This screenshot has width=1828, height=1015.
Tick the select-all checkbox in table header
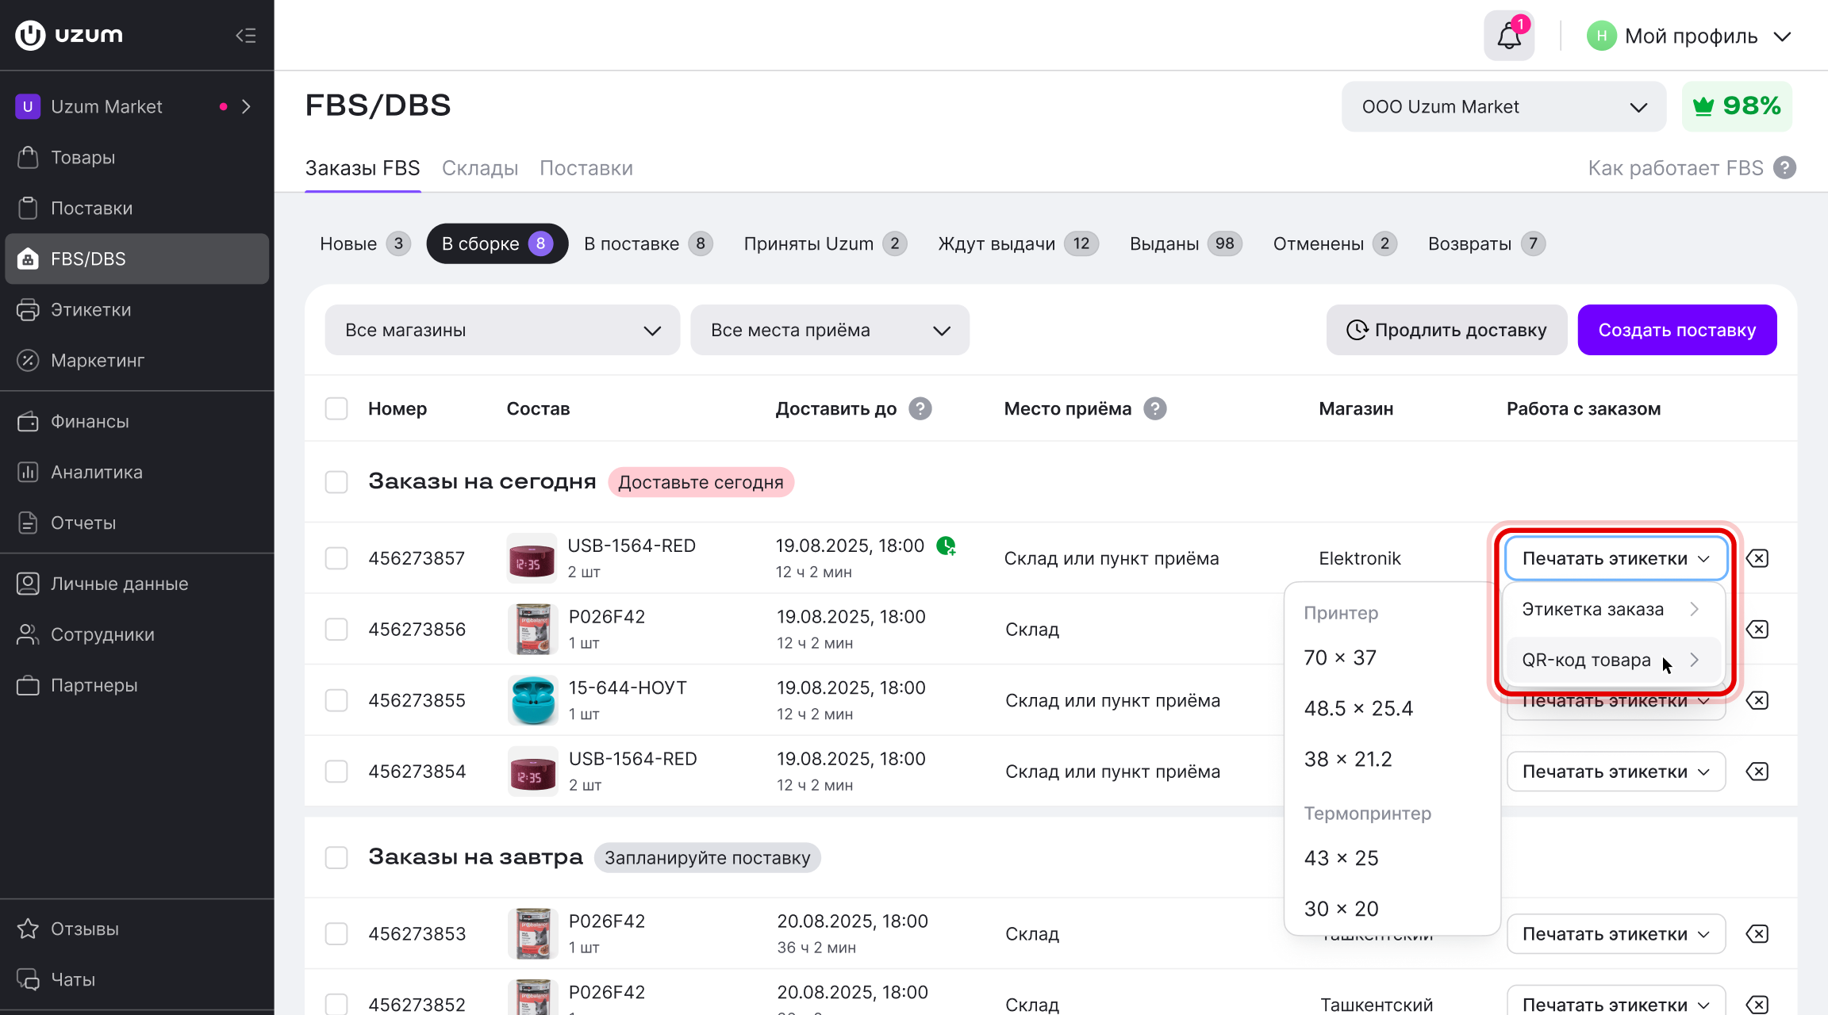[336, 408]
